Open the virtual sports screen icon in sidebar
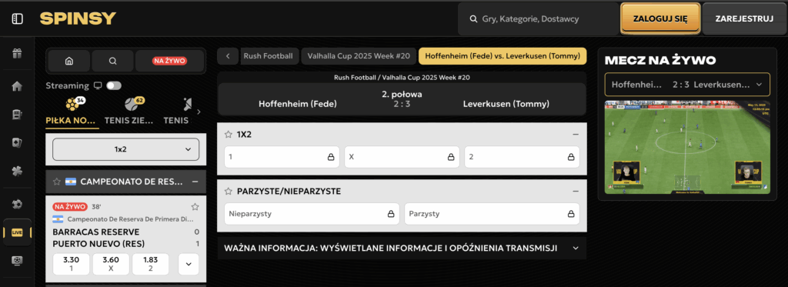The height and width of the screenshot is (287, 788). 17,260
